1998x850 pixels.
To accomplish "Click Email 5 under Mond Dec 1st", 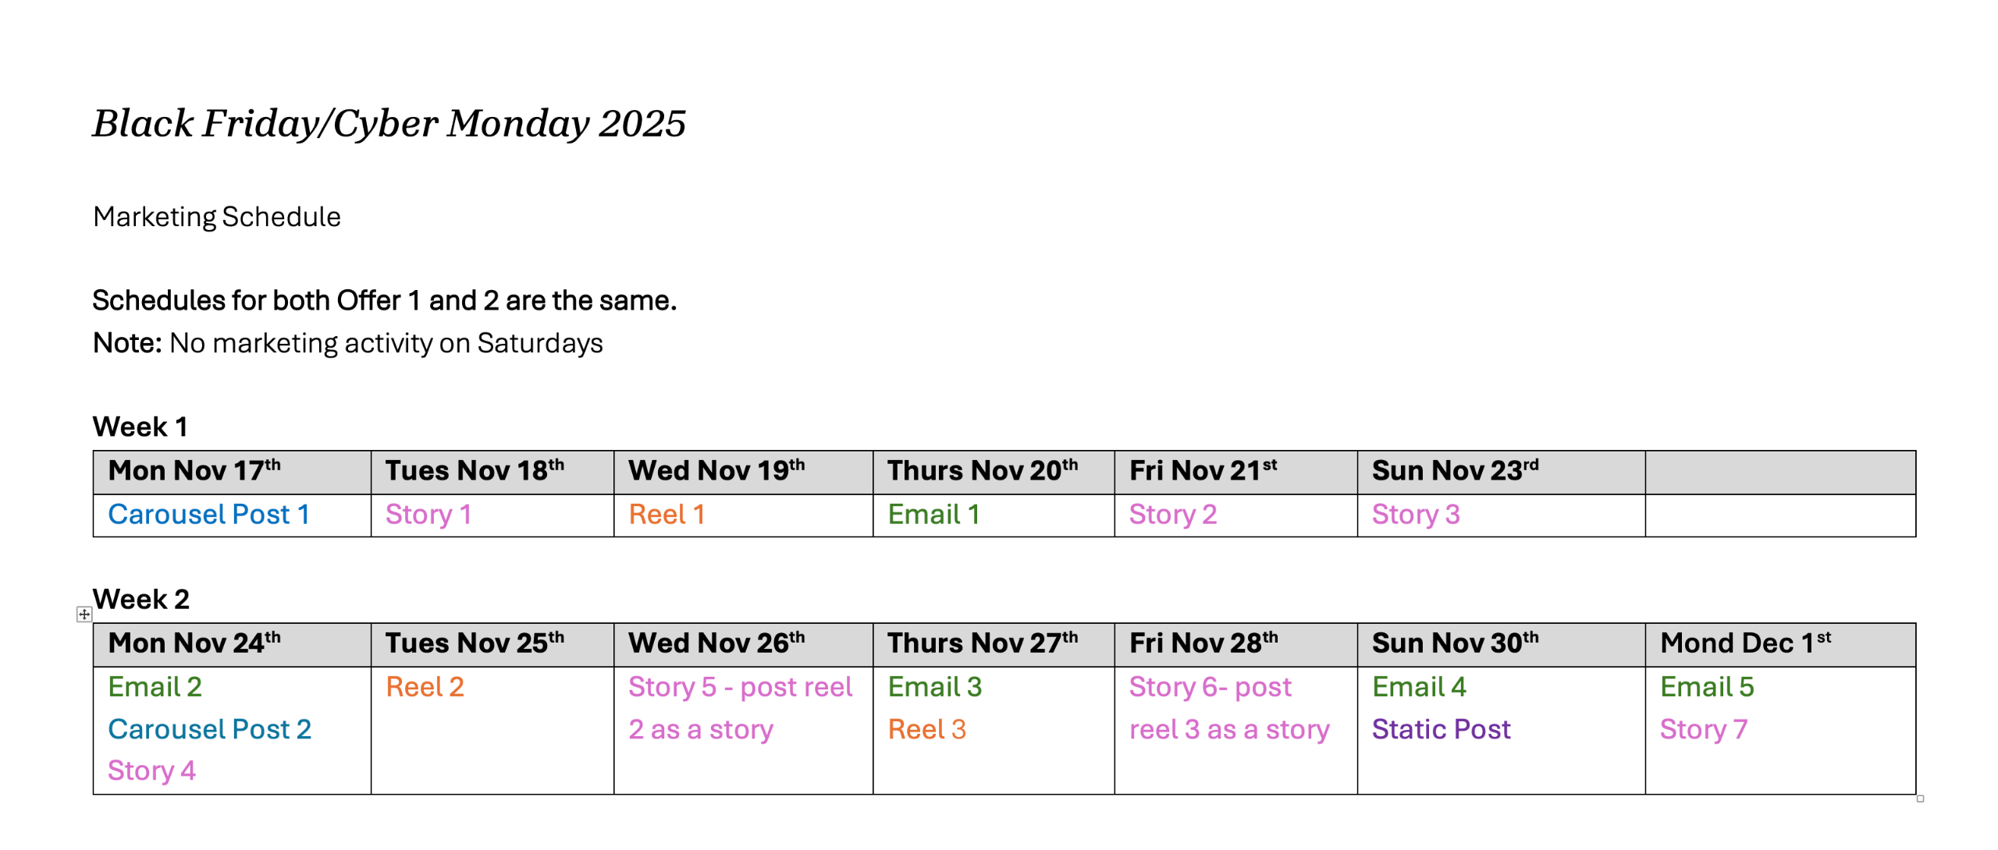I will pyautogui.click(x=1707, y=687).
